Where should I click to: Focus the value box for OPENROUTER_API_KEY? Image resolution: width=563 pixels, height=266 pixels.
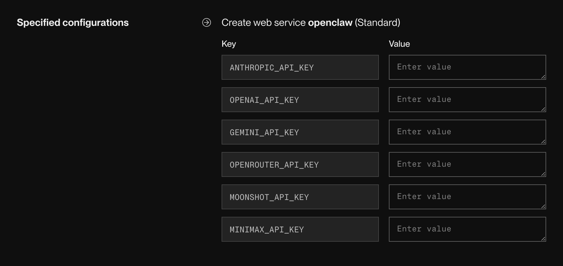[x=467, y=164]
